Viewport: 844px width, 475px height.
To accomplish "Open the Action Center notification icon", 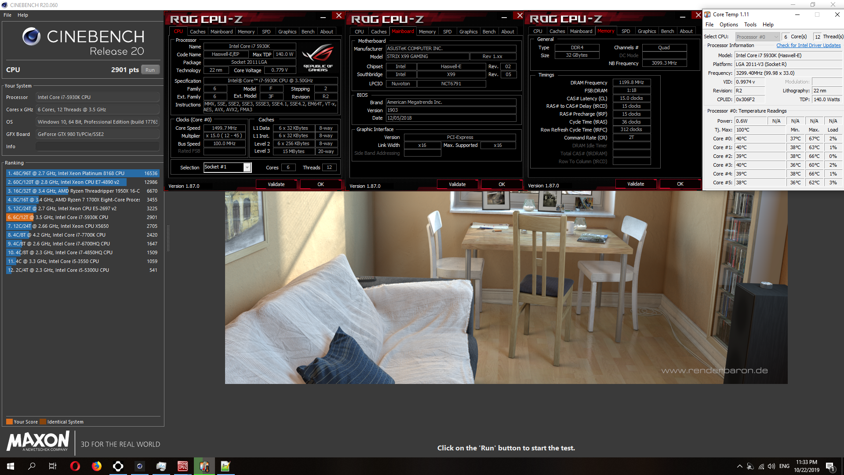I will [x=830, y=467].
